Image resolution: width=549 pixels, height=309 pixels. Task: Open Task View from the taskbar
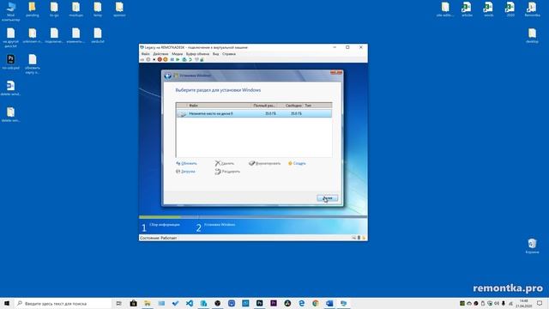119,303
